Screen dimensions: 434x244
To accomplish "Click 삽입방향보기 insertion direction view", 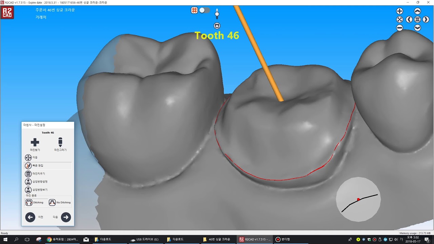I will (x=28, y=190).
